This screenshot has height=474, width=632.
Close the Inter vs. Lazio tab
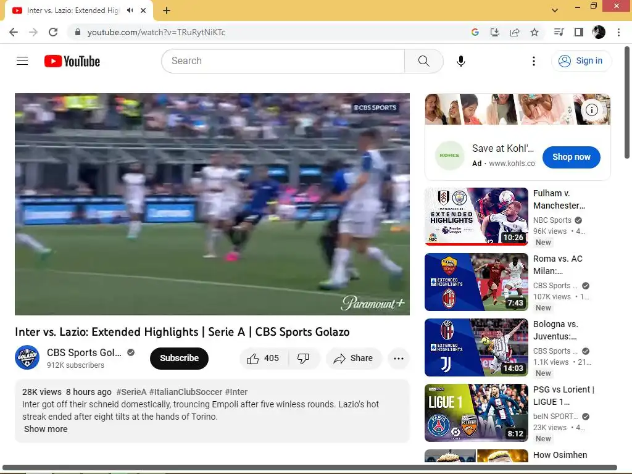click(143, 10)
